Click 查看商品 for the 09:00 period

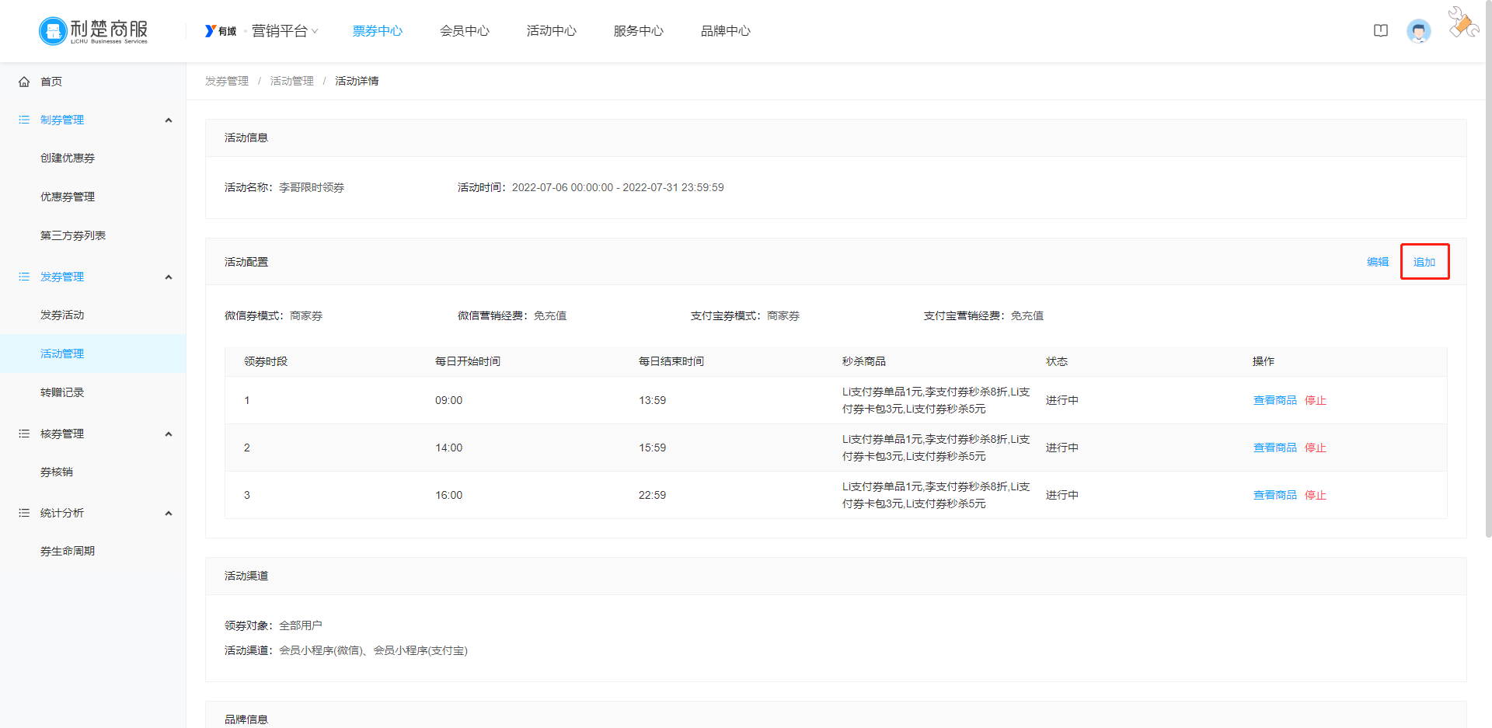(x=1275, y=400)
